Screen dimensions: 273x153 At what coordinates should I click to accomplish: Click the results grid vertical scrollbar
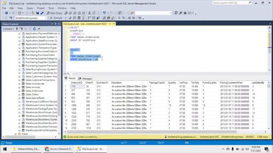pos(269,105)
